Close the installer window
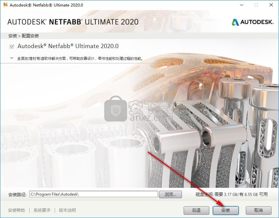The height and width of the screenshot is (218, 279). 271,5
